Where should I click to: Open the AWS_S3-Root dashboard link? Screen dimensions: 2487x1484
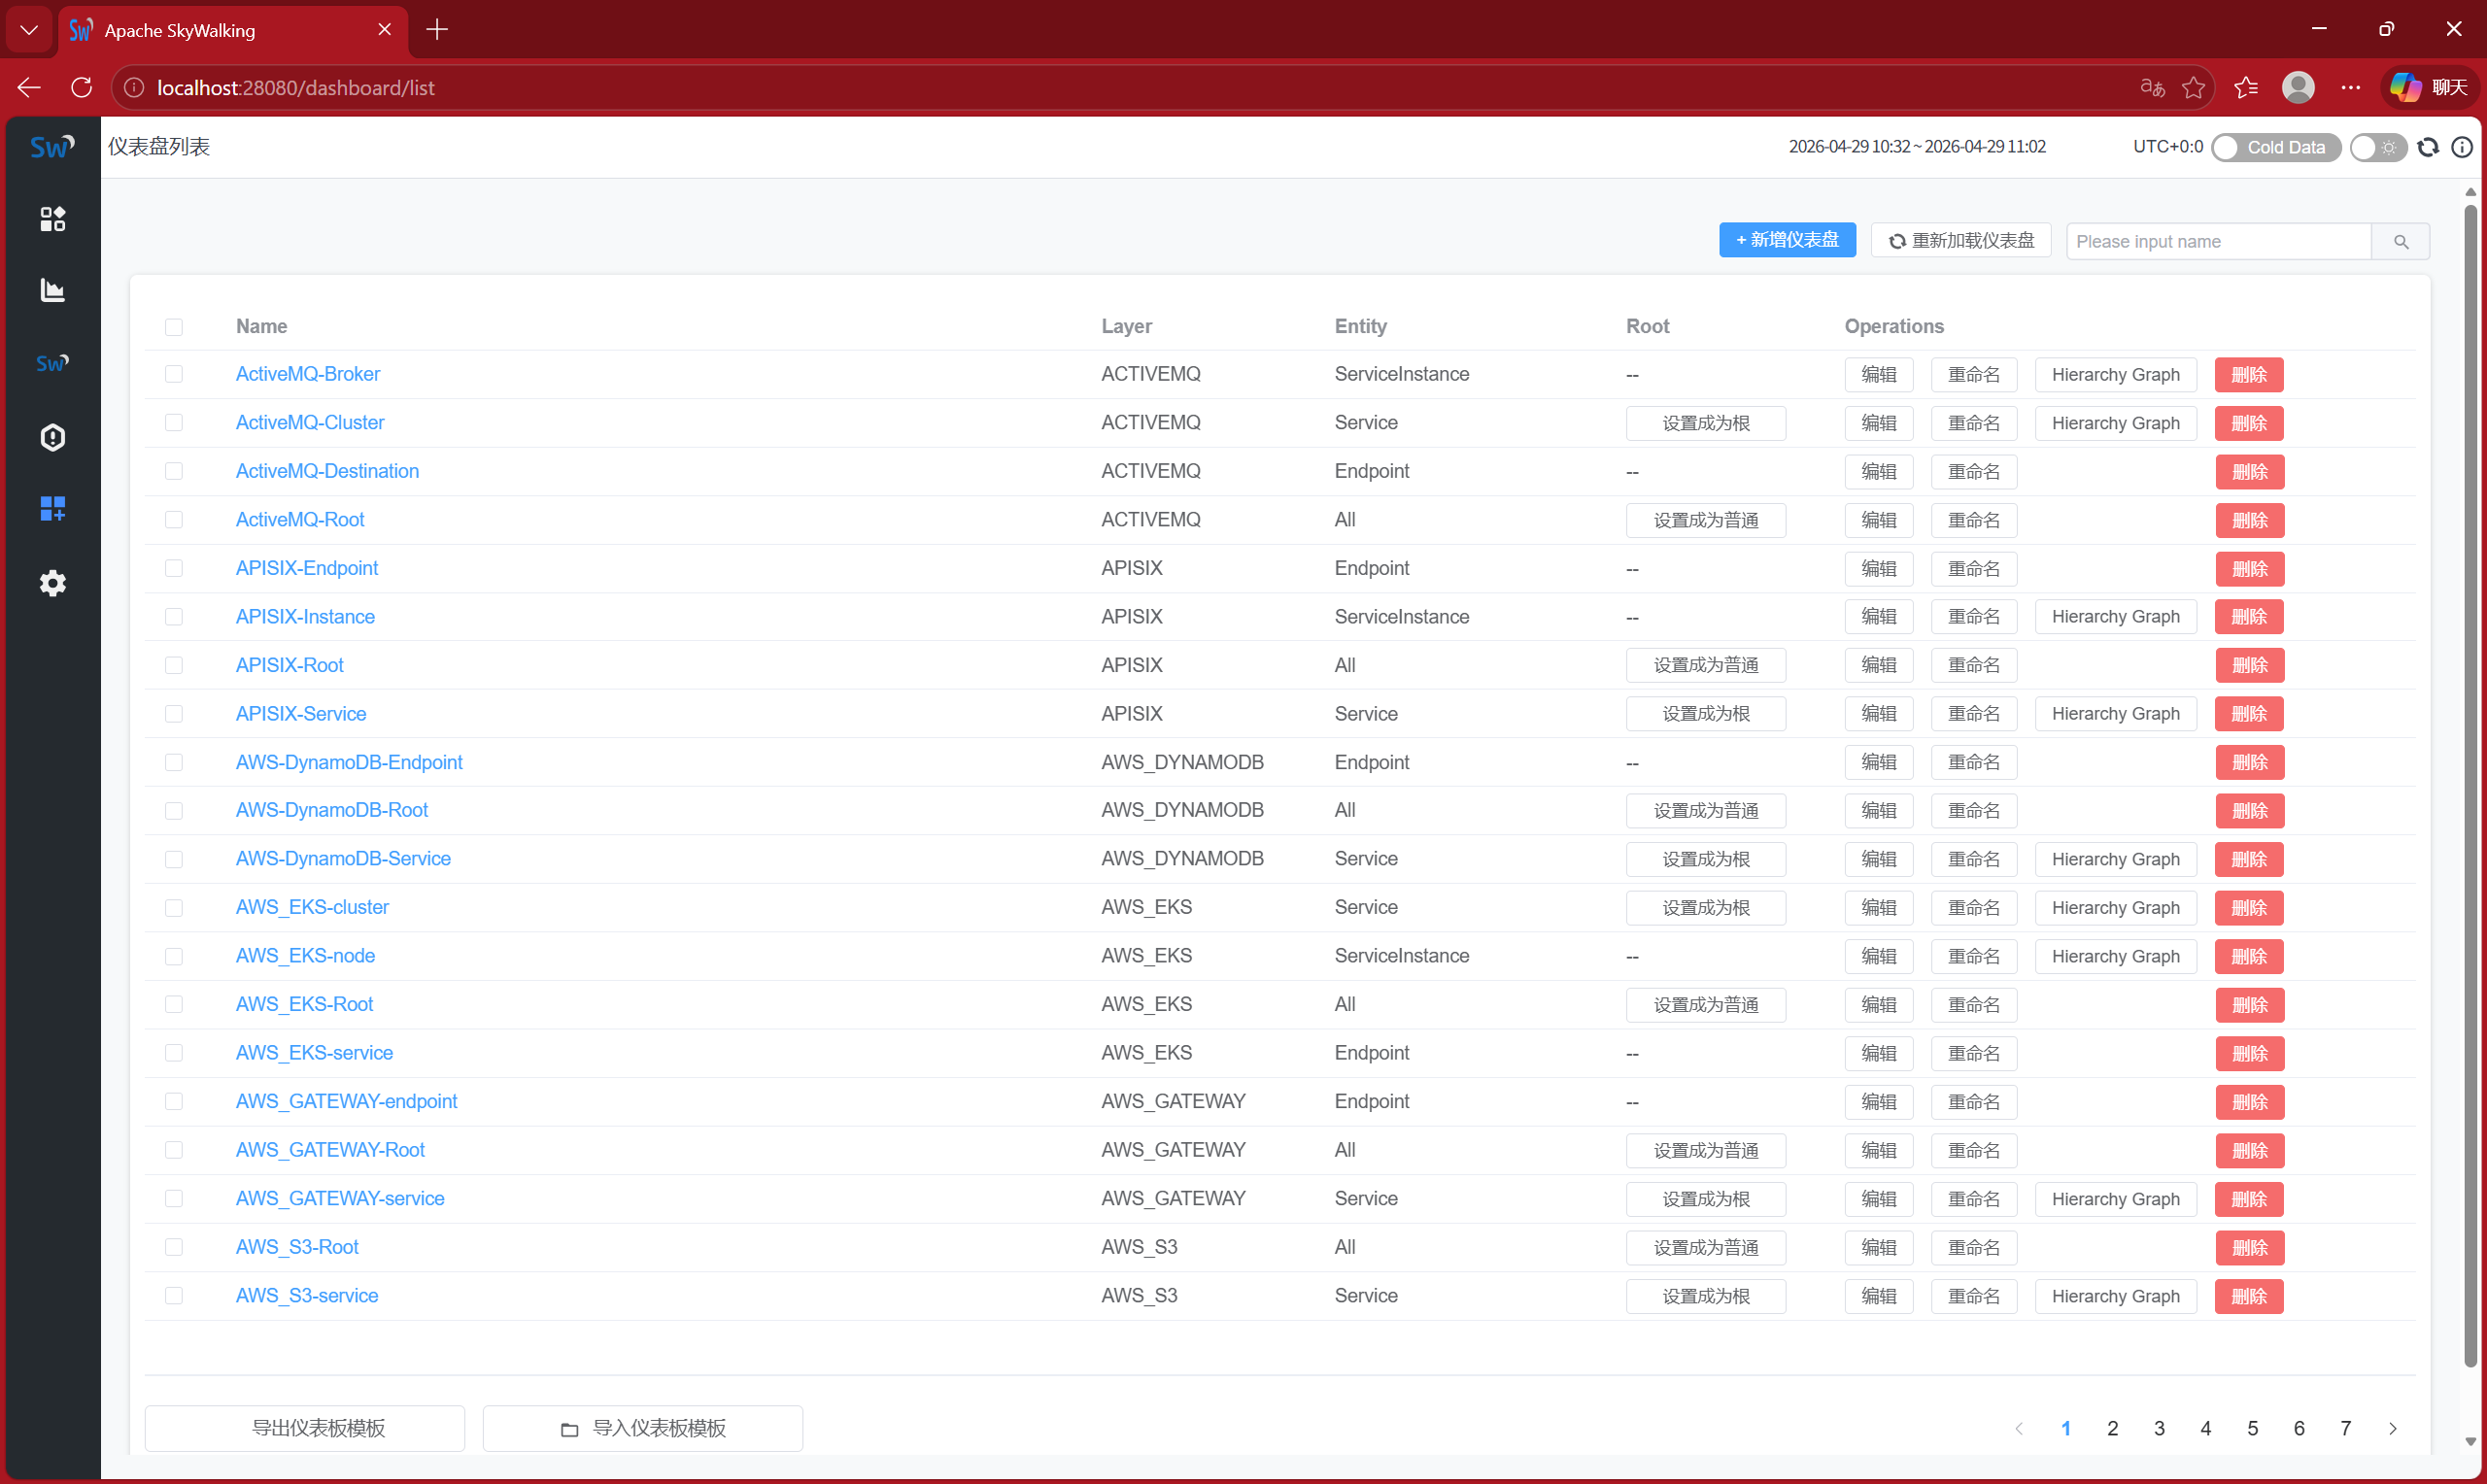(x=297, y=1247)
